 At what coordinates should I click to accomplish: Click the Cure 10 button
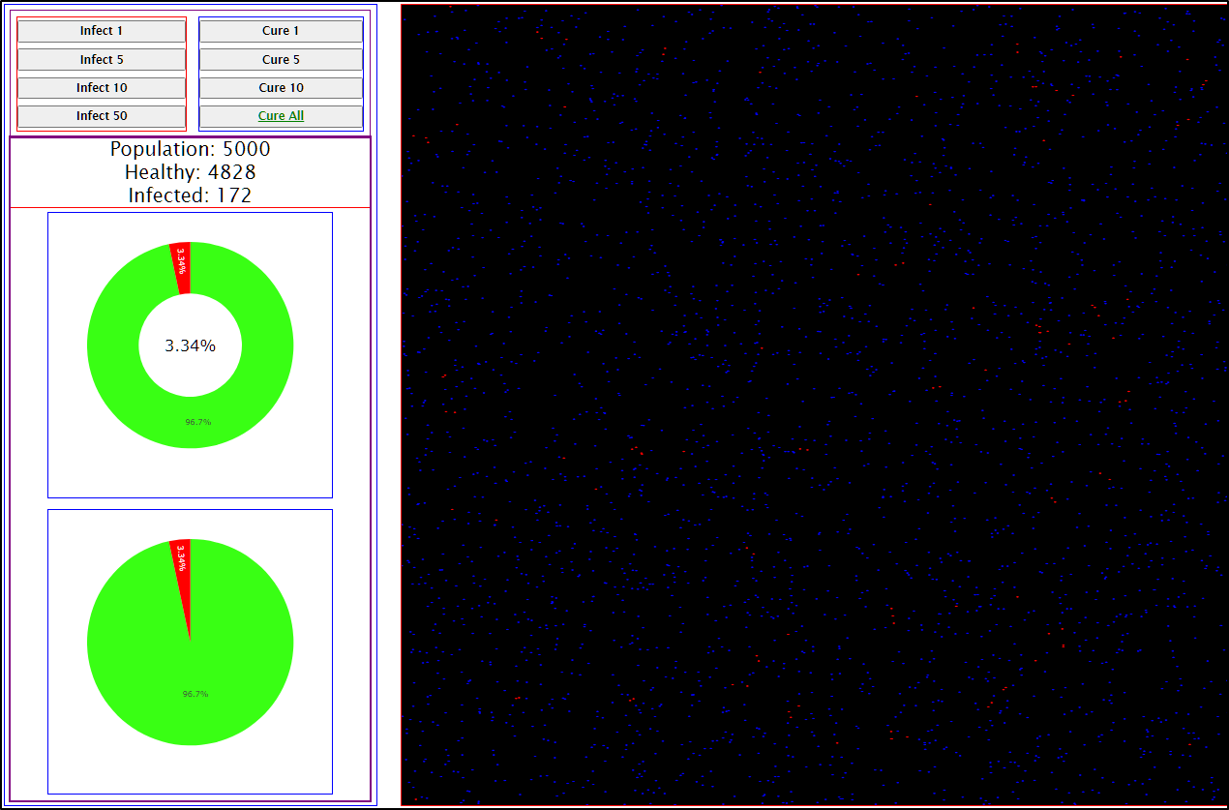(x=280, y=87)
